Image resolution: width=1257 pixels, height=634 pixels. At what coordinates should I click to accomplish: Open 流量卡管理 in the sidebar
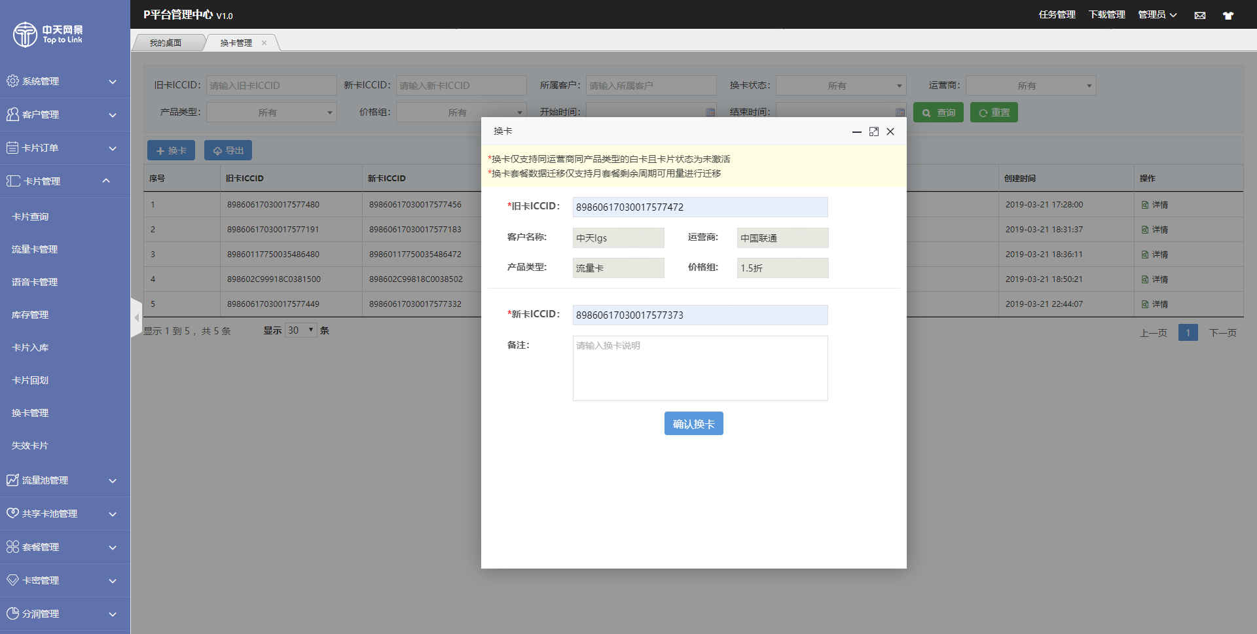35,249
